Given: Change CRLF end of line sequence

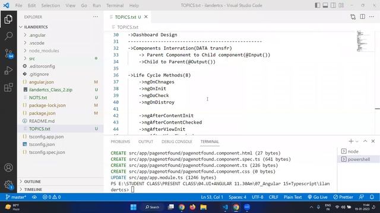Looking at the screenshot, I should pos(273,197).
